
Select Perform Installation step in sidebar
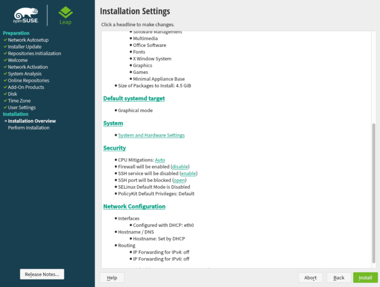29,128
